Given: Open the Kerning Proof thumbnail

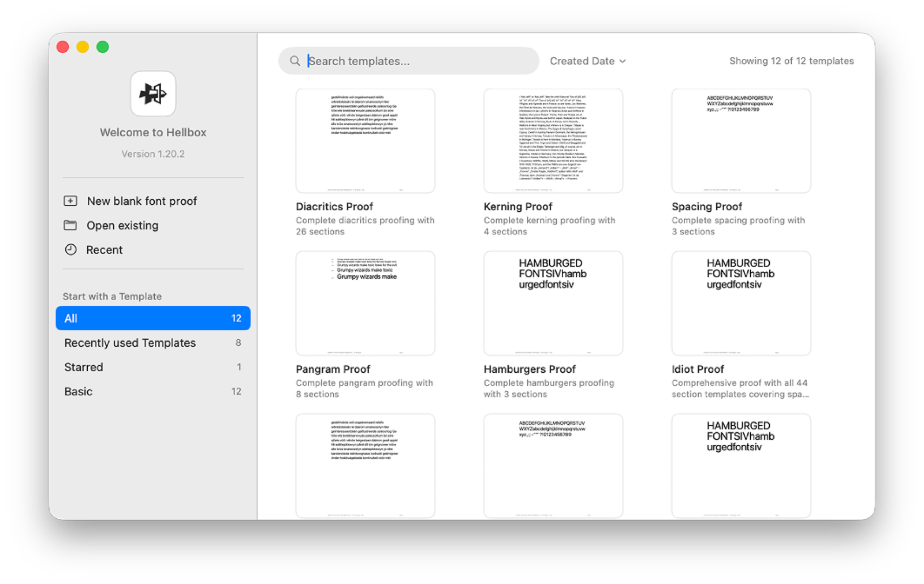Looking at the screenshot, I should click(553, 141).
